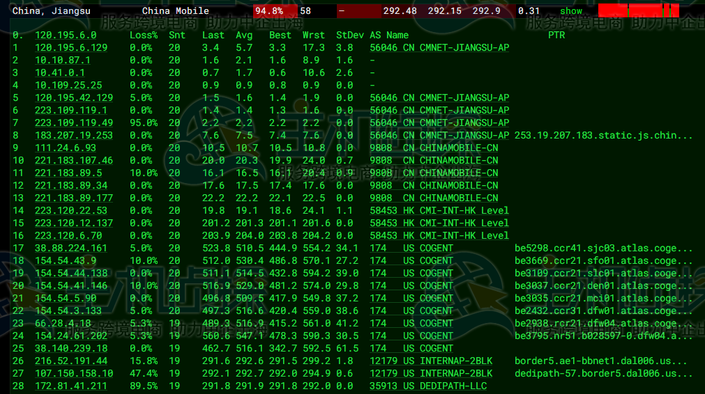Open AS link 35913 US DEDIPATH-LLC
705x394 pixels.
(x=428, y=386)
